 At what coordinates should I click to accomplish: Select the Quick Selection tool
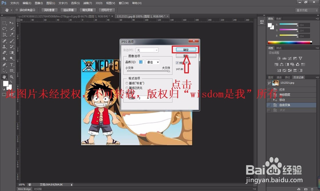coord(12,29)
